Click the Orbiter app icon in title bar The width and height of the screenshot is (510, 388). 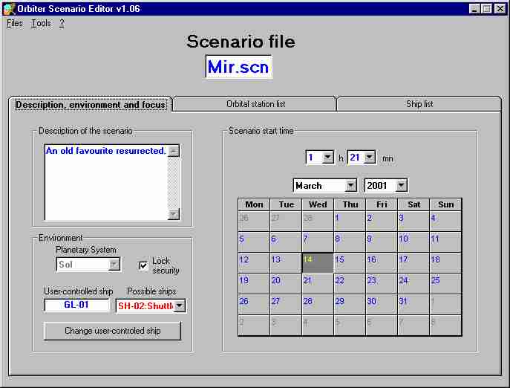pos(9,9)
